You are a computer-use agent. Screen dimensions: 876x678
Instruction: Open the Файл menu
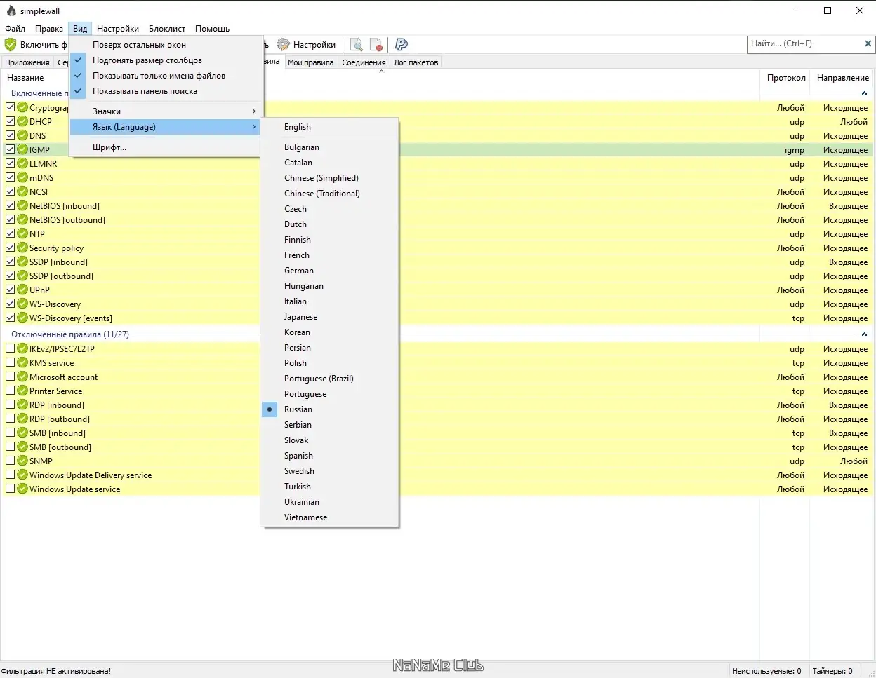pos(15,29)
